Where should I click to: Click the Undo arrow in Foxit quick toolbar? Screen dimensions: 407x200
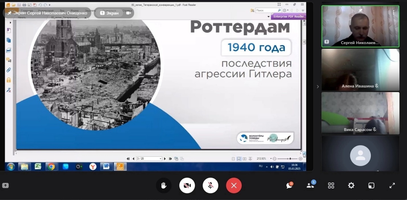click(40, 5)
